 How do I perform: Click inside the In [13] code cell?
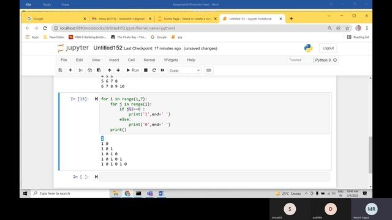coord(214,114)
